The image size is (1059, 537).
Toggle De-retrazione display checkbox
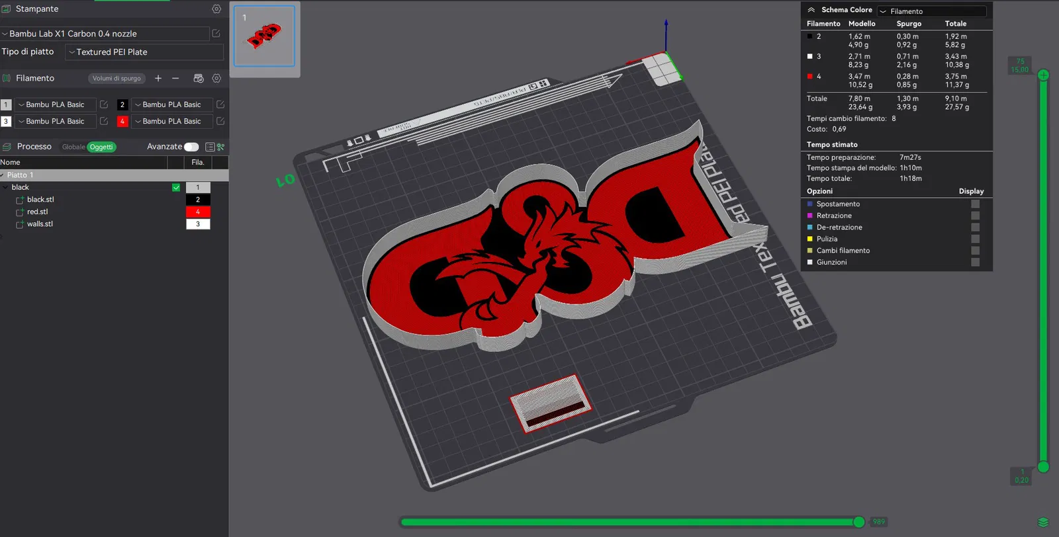(975, 227)
